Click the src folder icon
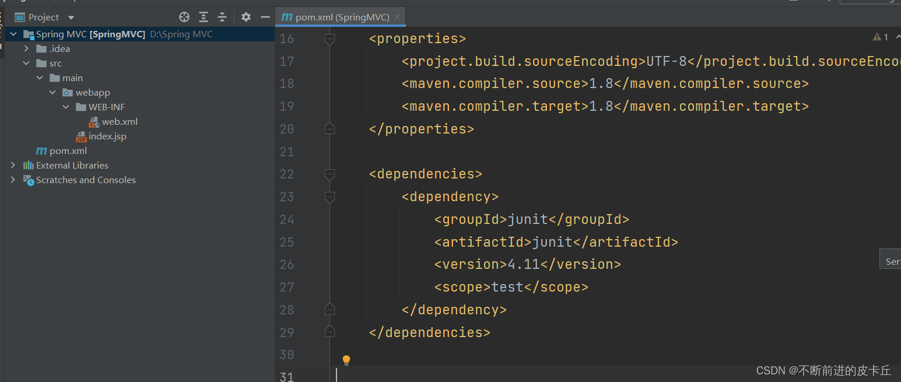The height and width of the screenshot is (382, 901). coord(41,64)
